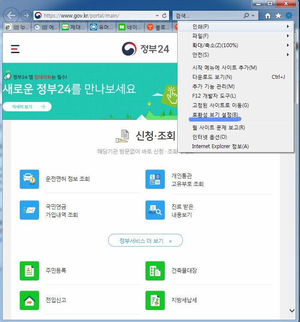The height and width of the screenshot is (322, 300).
Task: Click the 지방세납세 receipt icon
Action: [x=155, y=300]
